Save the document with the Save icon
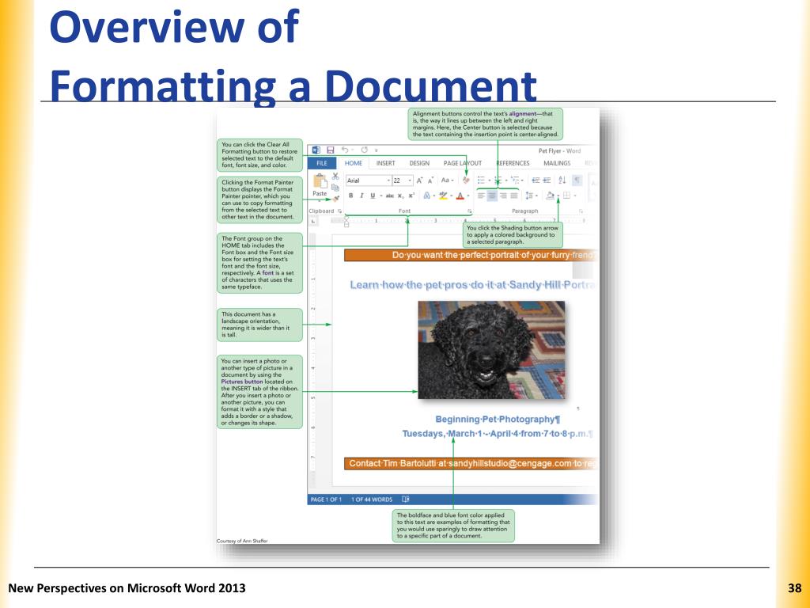This screenshot has width=810, height=608. click(331, 150)
